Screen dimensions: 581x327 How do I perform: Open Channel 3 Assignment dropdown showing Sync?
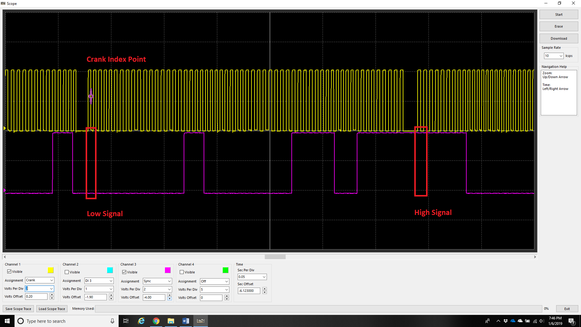coord(157,281)
